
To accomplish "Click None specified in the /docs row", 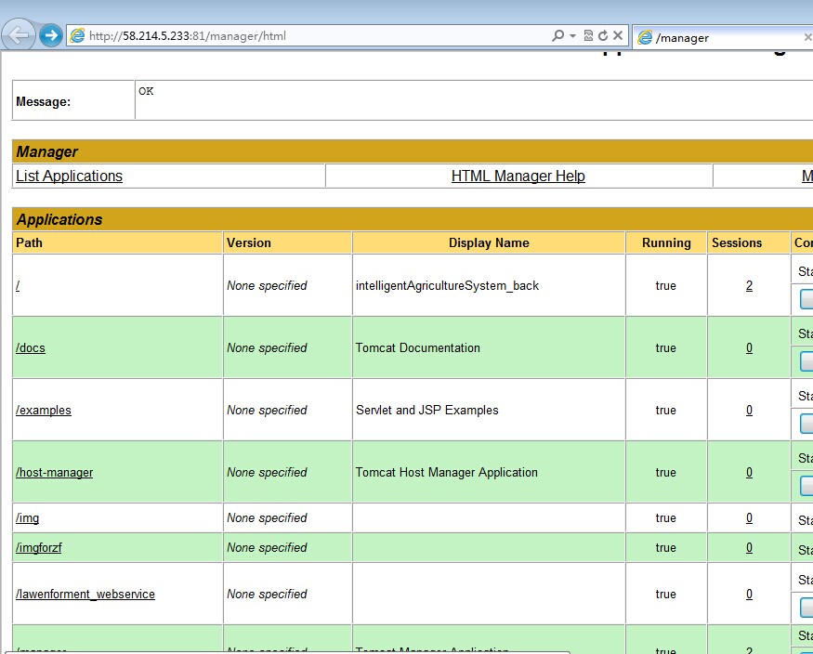I will click(x=267, y=347).
